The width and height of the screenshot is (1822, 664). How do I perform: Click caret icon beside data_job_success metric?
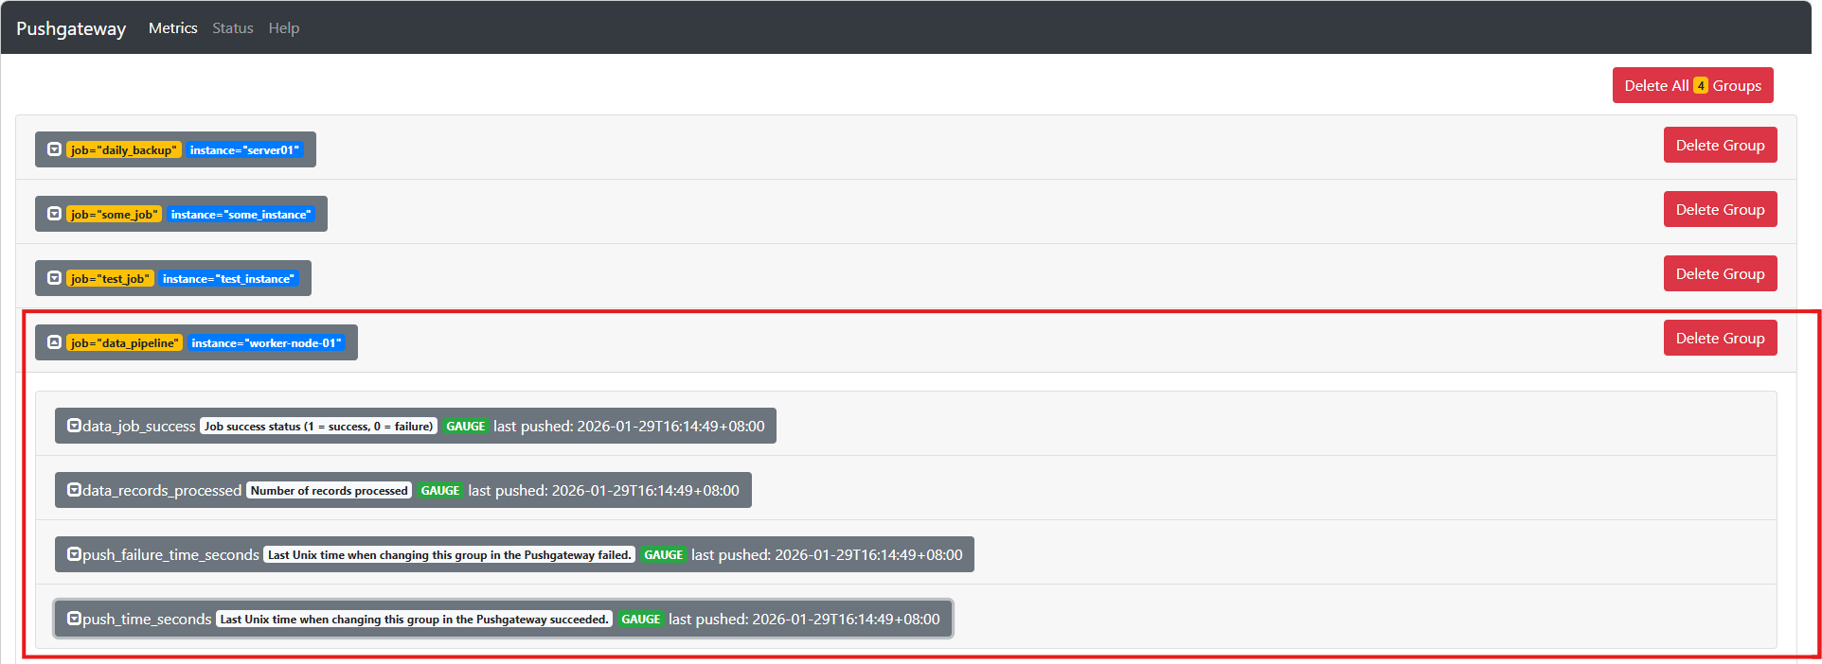coord(74,426)
